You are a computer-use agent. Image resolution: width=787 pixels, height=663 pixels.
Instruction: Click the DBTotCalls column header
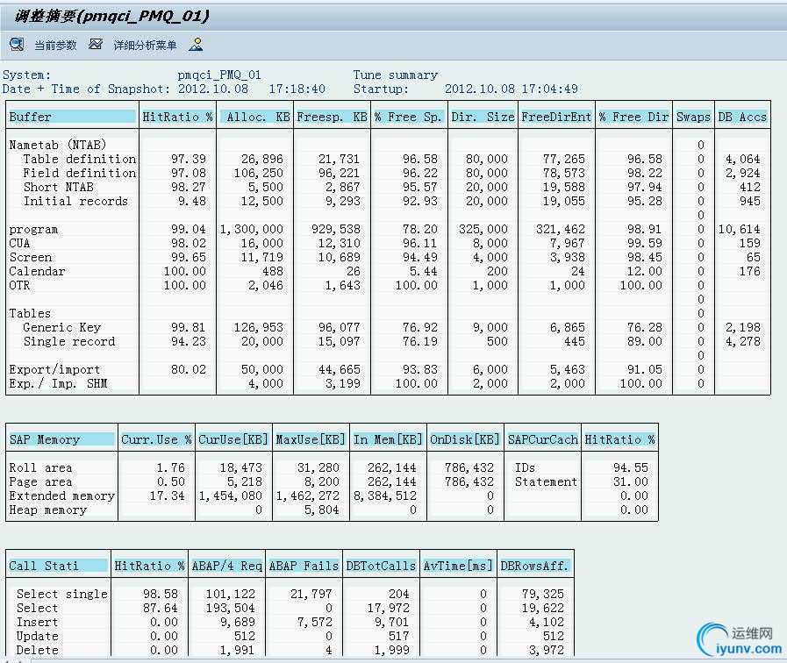[381, 567]
